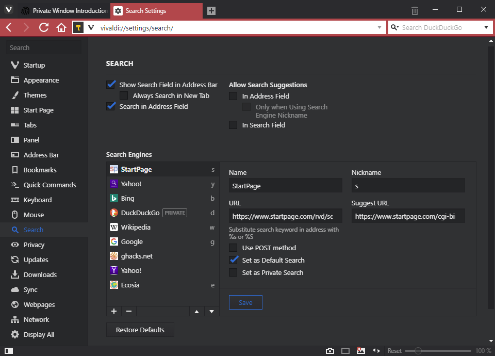495x356 pixels.
Task: Select the ghacks.net search engine
Action: coord(163,256)
